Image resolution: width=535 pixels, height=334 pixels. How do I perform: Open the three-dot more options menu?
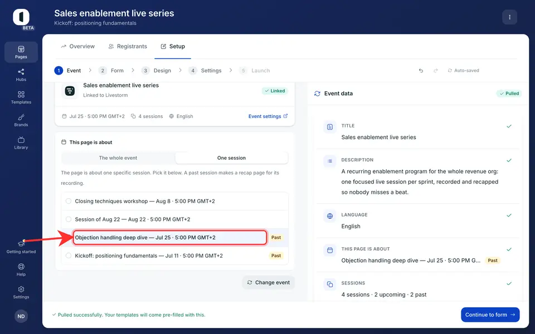(x=509, y=17)
